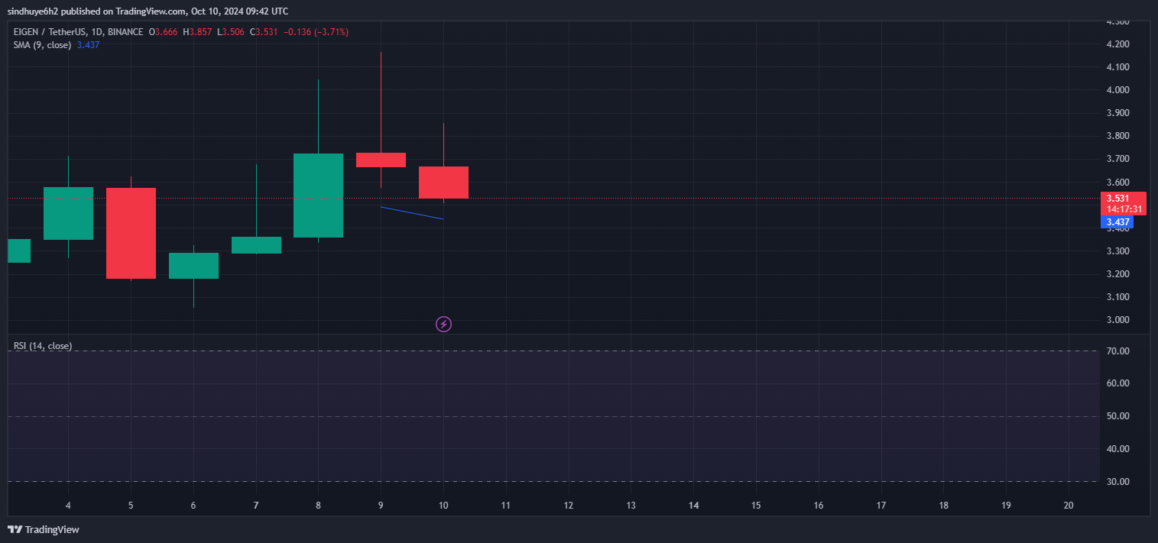Click the blue SMA price label 3.437

[x=1117, y=222]
